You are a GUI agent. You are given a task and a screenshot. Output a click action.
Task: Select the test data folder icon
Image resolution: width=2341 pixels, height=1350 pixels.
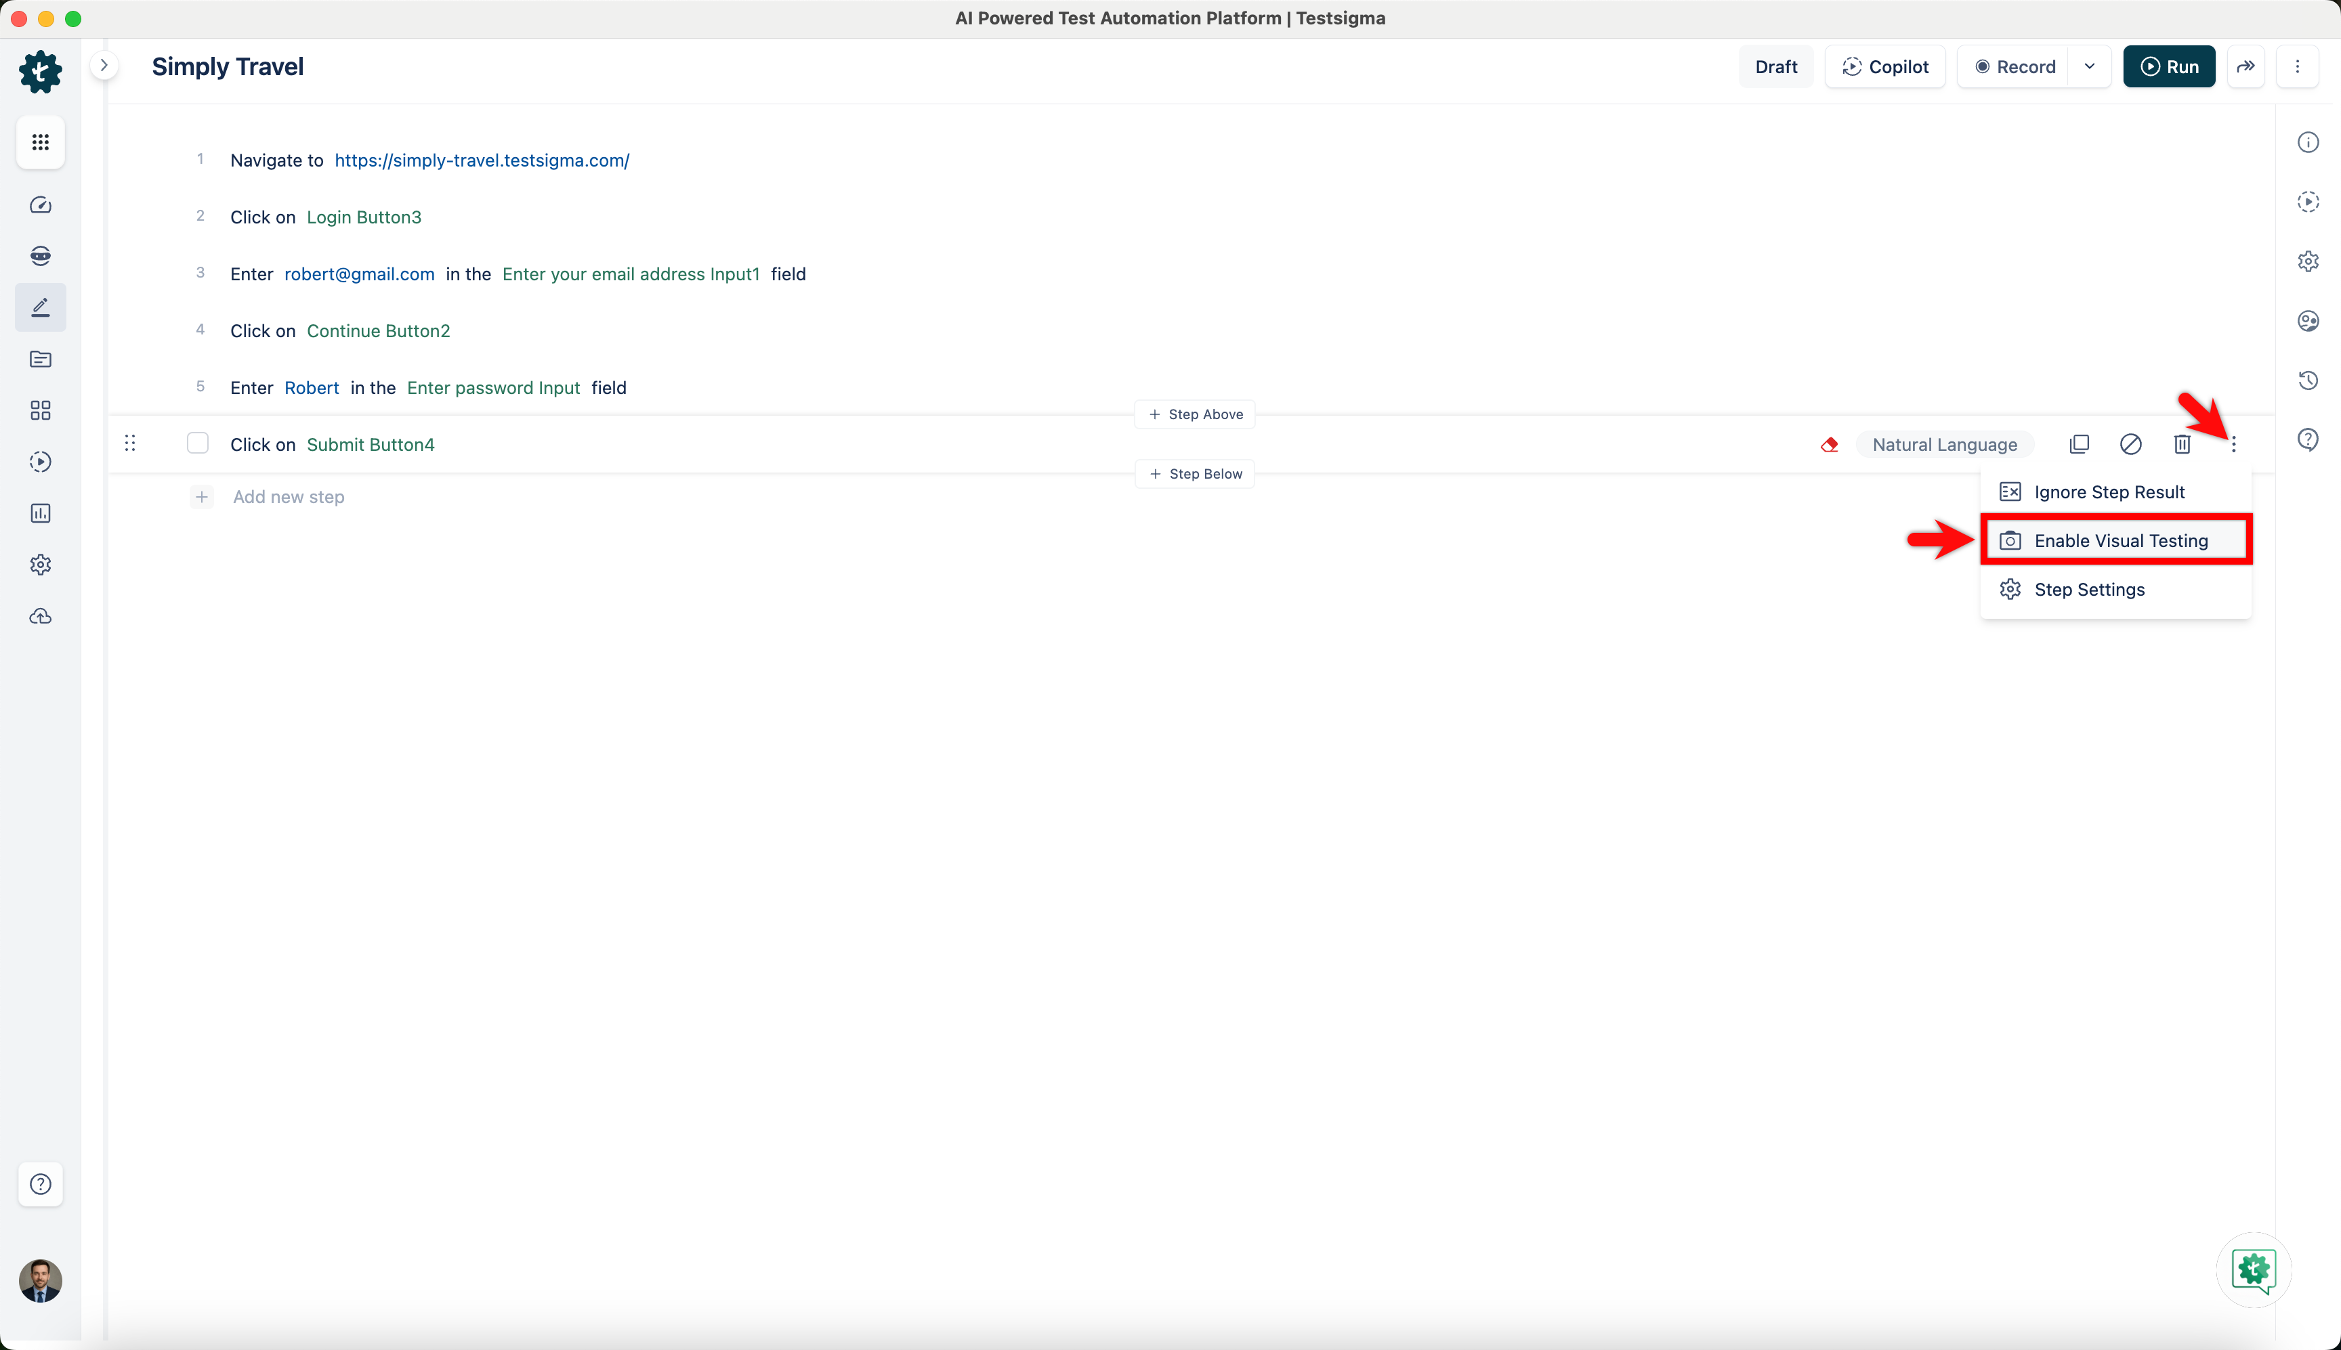[x=40, y=359]
